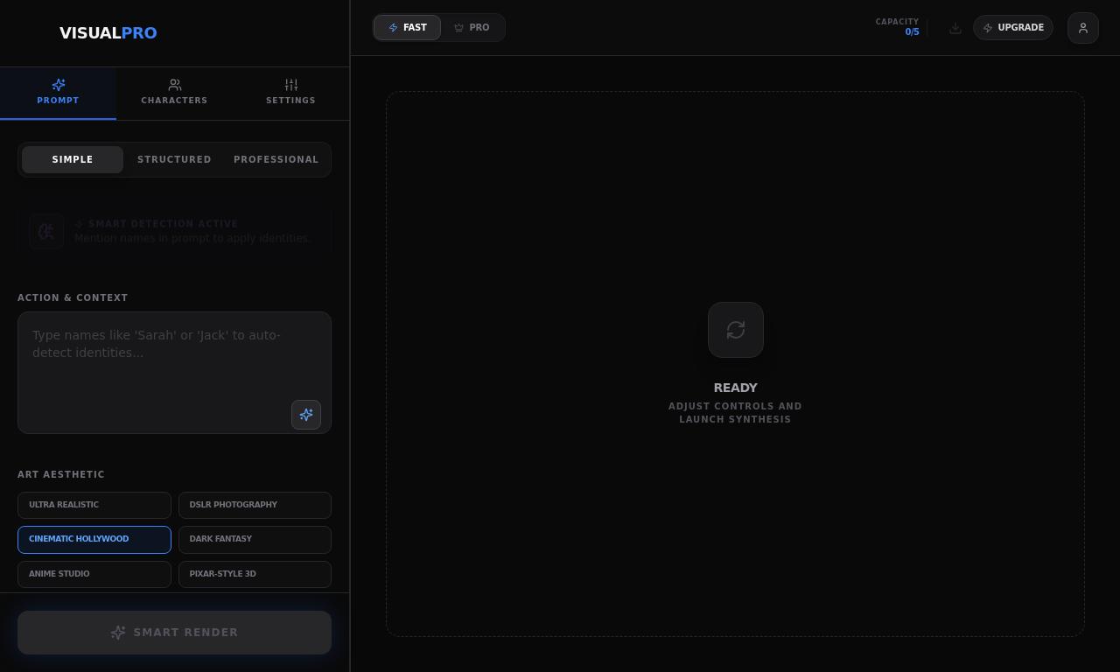Viewport: 1120px width, 672px height.
Task: Open the Prompt tab
Action: point(58,92)
